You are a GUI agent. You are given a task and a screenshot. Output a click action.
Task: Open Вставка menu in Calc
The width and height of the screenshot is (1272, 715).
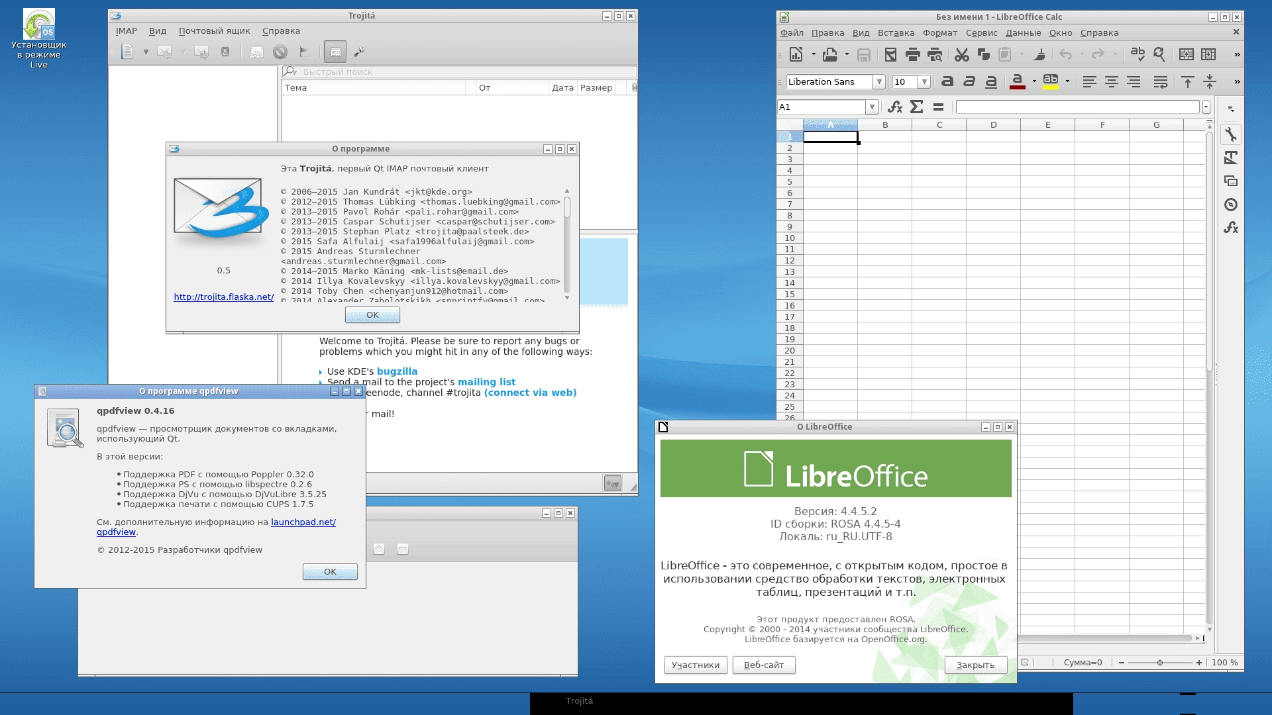[896, 33]
